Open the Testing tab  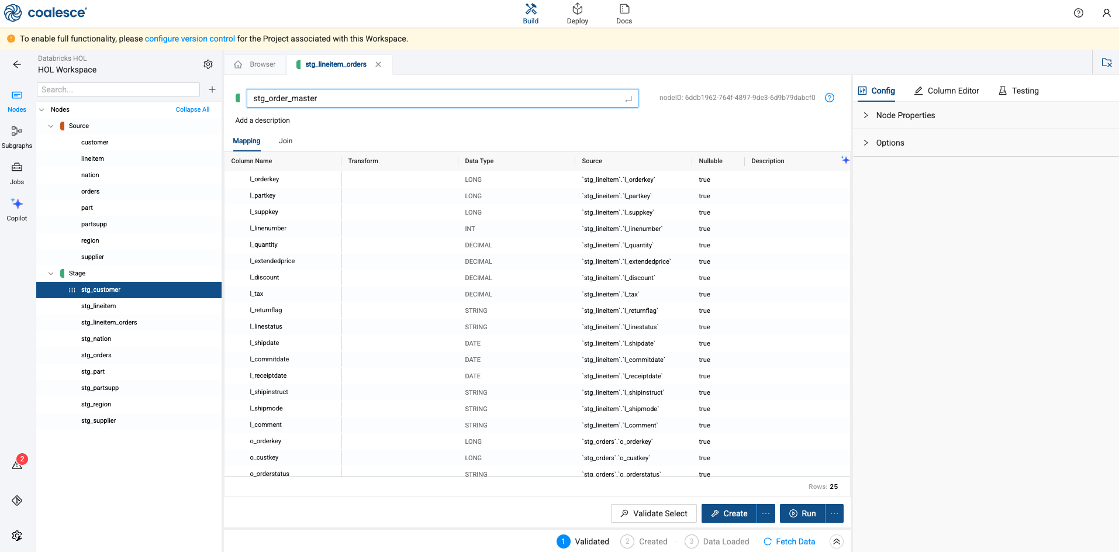click(x=1018, y=91)
